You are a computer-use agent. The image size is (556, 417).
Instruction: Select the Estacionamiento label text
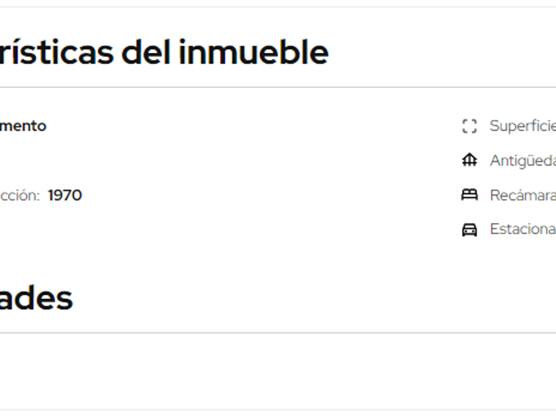coord(522,230)
